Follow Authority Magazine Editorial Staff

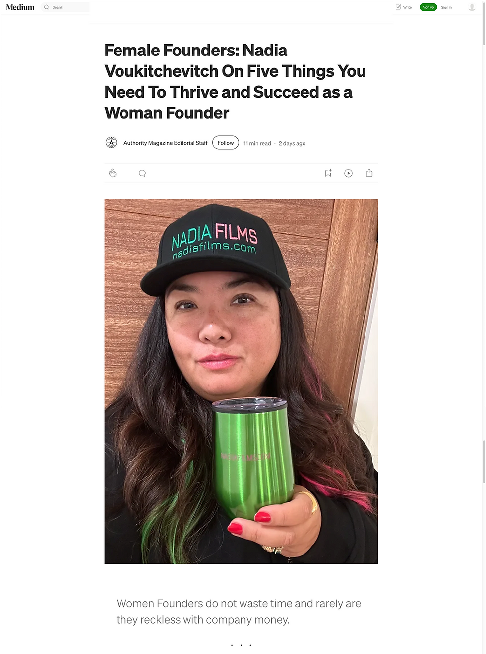point(226,143)
